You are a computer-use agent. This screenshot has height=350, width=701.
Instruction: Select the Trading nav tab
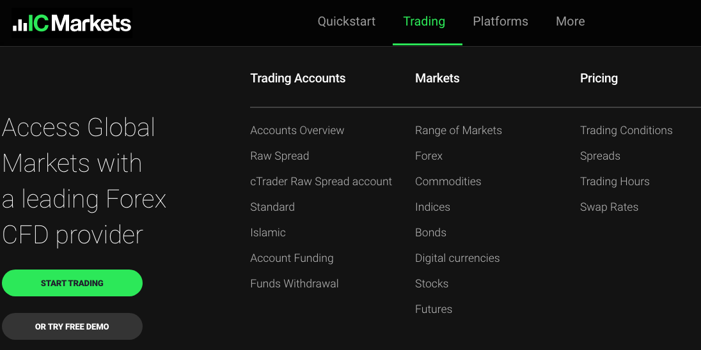pyautogui.click(x=424, y=22)
